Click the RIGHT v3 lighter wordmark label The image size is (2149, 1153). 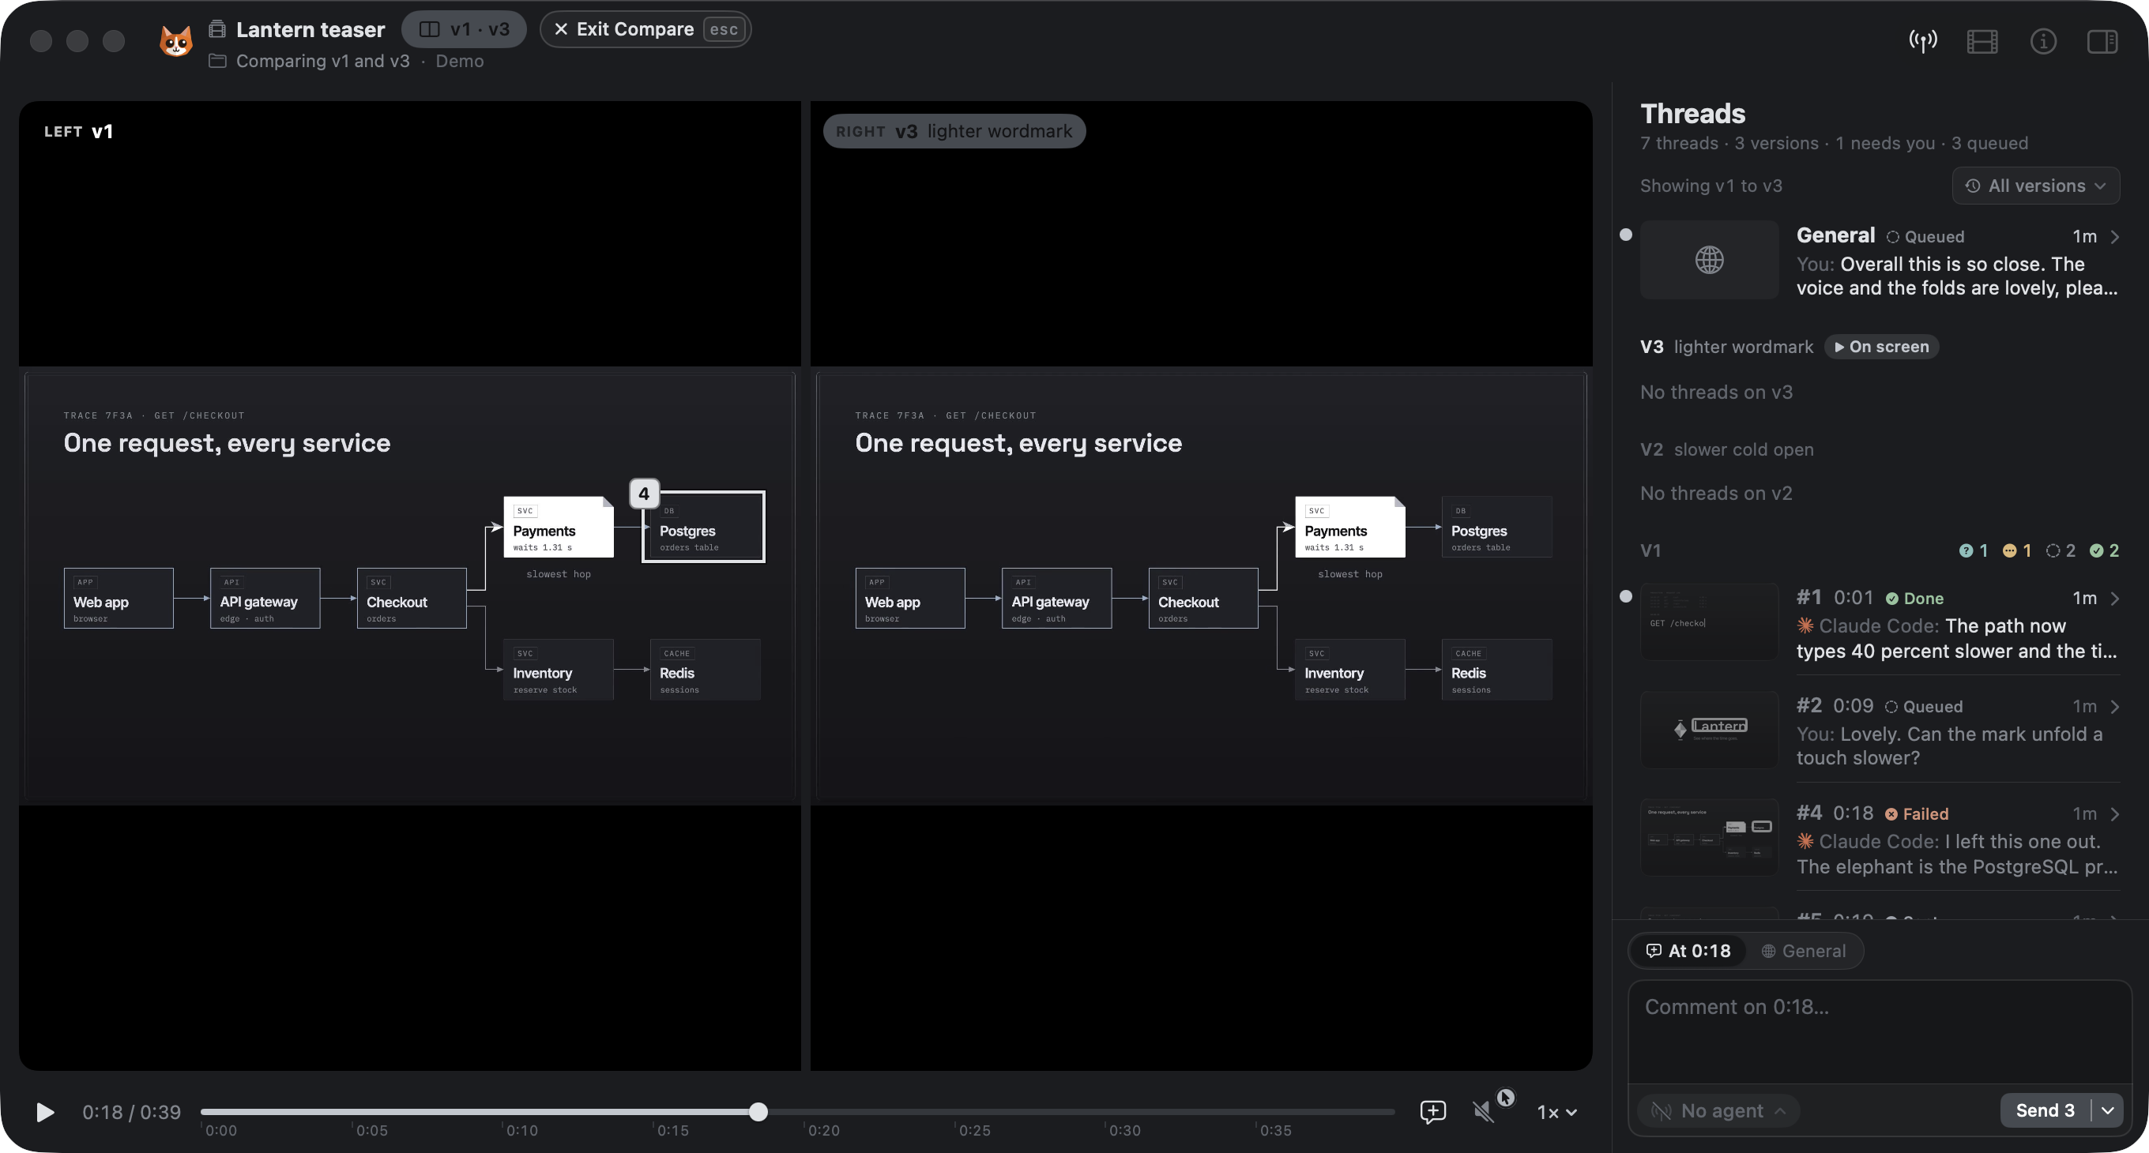(x=954, y=131)
